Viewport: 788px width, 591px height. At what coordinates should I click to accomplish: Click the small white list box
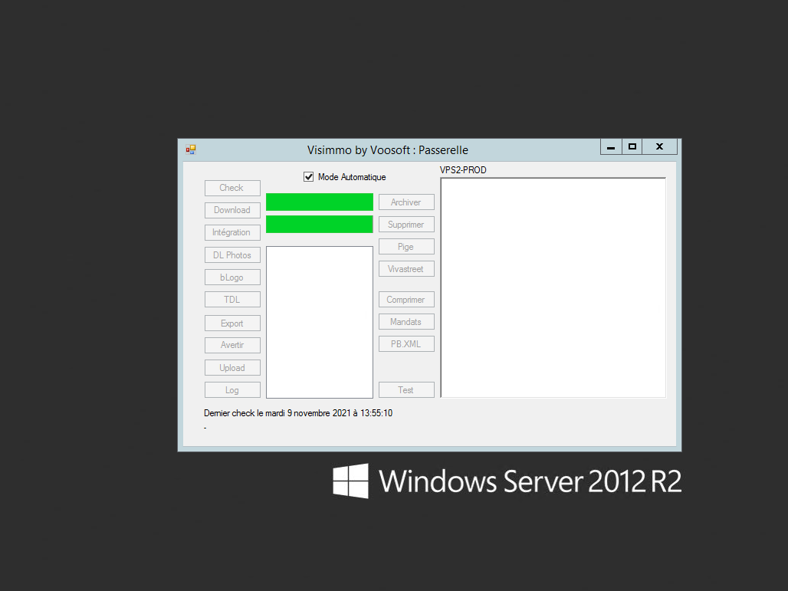click(x=320, y=322)
